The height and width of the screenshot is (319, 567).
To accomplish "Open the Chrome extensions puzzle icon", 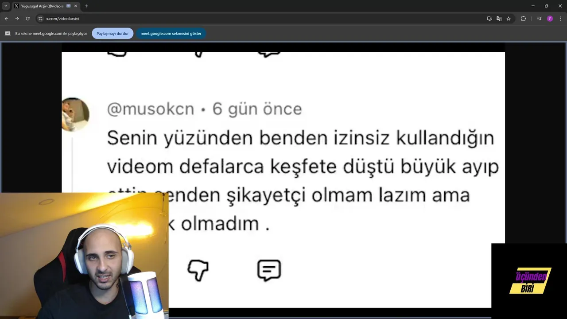I will (524, 19).
